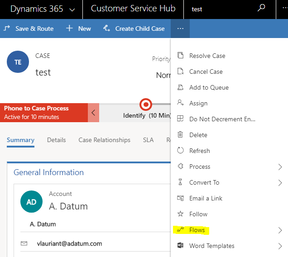Click the search magnifier icon
The width and height of the screenshot is (288, 257).
(261, 8)
